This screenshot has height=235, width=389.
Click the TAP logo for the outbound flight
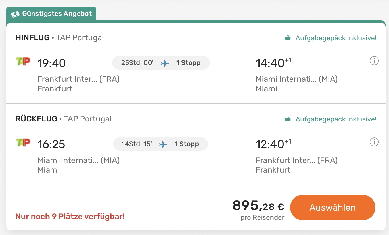point(23,62)
